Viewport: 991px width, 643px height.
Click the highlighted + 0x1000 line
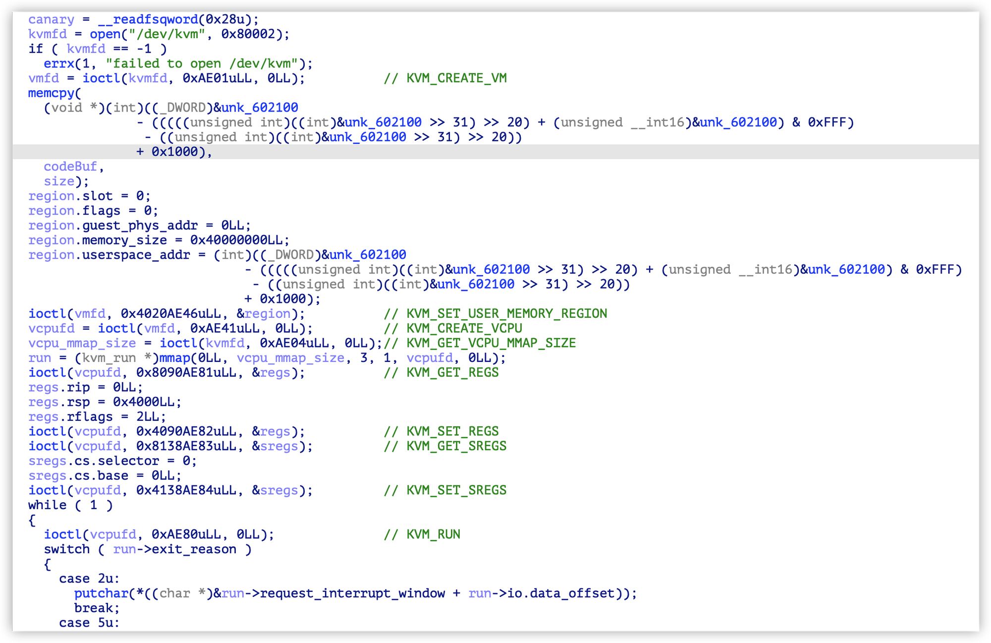pyautogui.click(x=174, y=152)
